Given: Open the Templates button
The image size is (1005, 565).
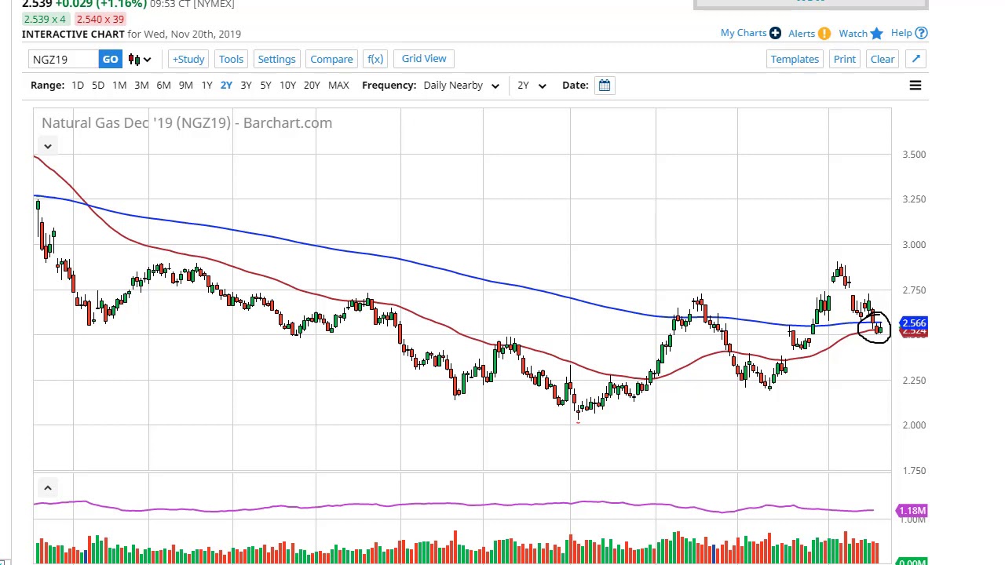Looking at the screenshot, I should pyautogui.click(x=795, y=59).
